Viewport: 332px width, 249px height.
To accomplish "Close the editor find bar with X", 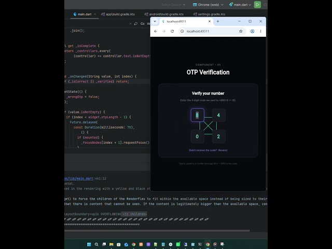I will 130,24.
